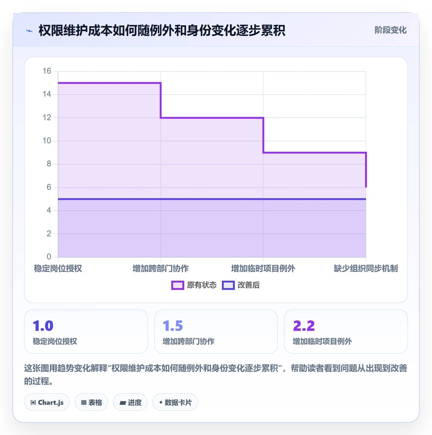Screen dimensions: 432x435
Task: Click the 改善后 legend label
Action: coord(248,285)
